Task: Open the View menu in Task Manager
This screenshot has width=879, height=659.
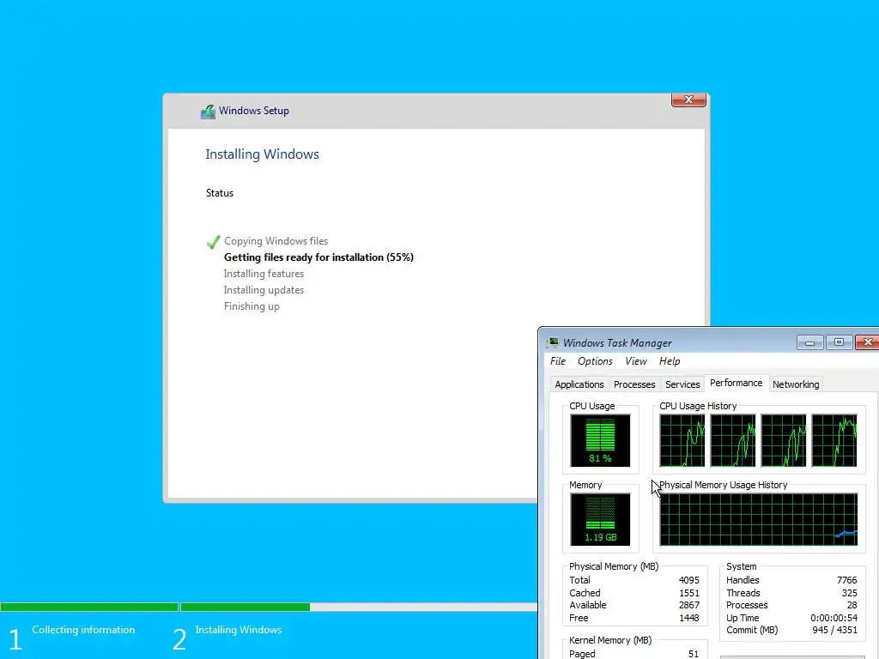Action: coord(636,361)
